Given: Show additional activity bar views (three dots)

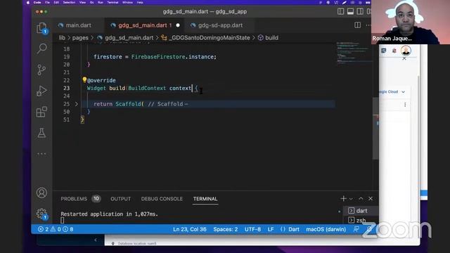Looking at the screenshot, I should tap(41, 154).
